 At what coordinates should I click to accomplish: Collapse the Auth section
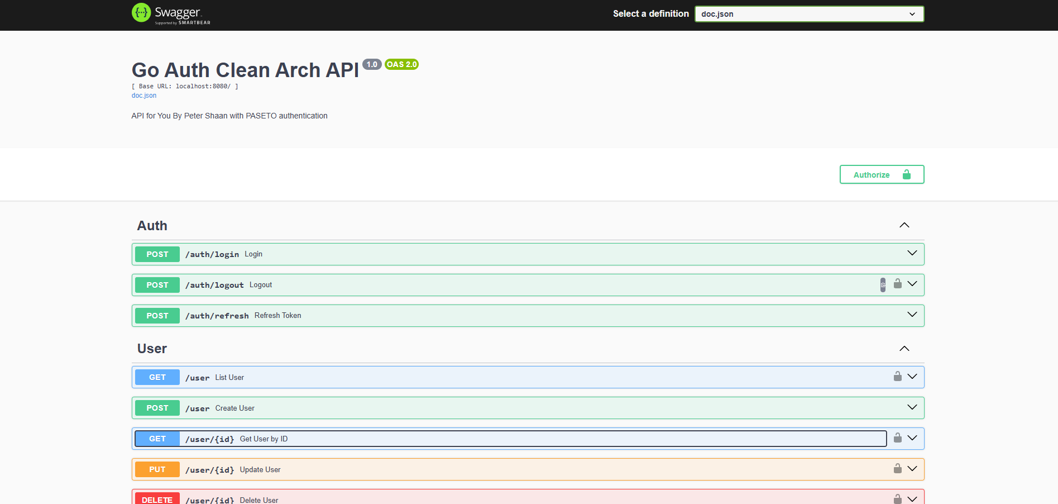click(x=904, y=225)
